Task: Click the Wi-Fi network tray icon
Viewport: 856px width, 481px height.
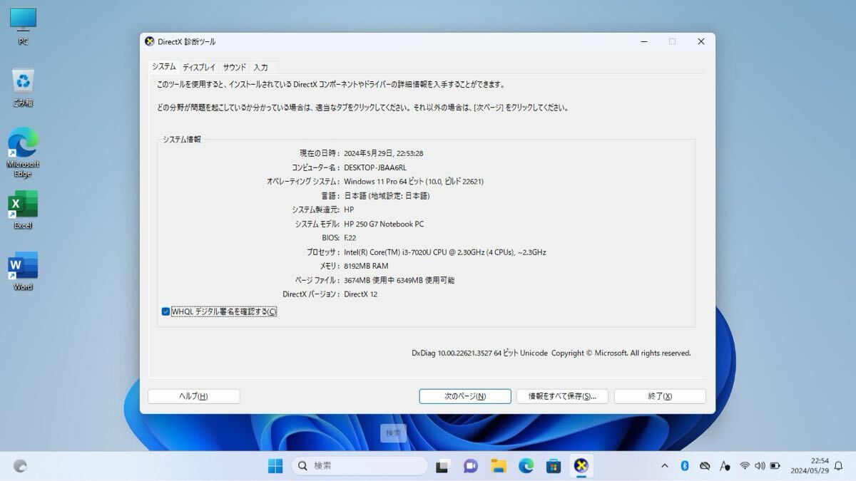Action: coord(745,466)
